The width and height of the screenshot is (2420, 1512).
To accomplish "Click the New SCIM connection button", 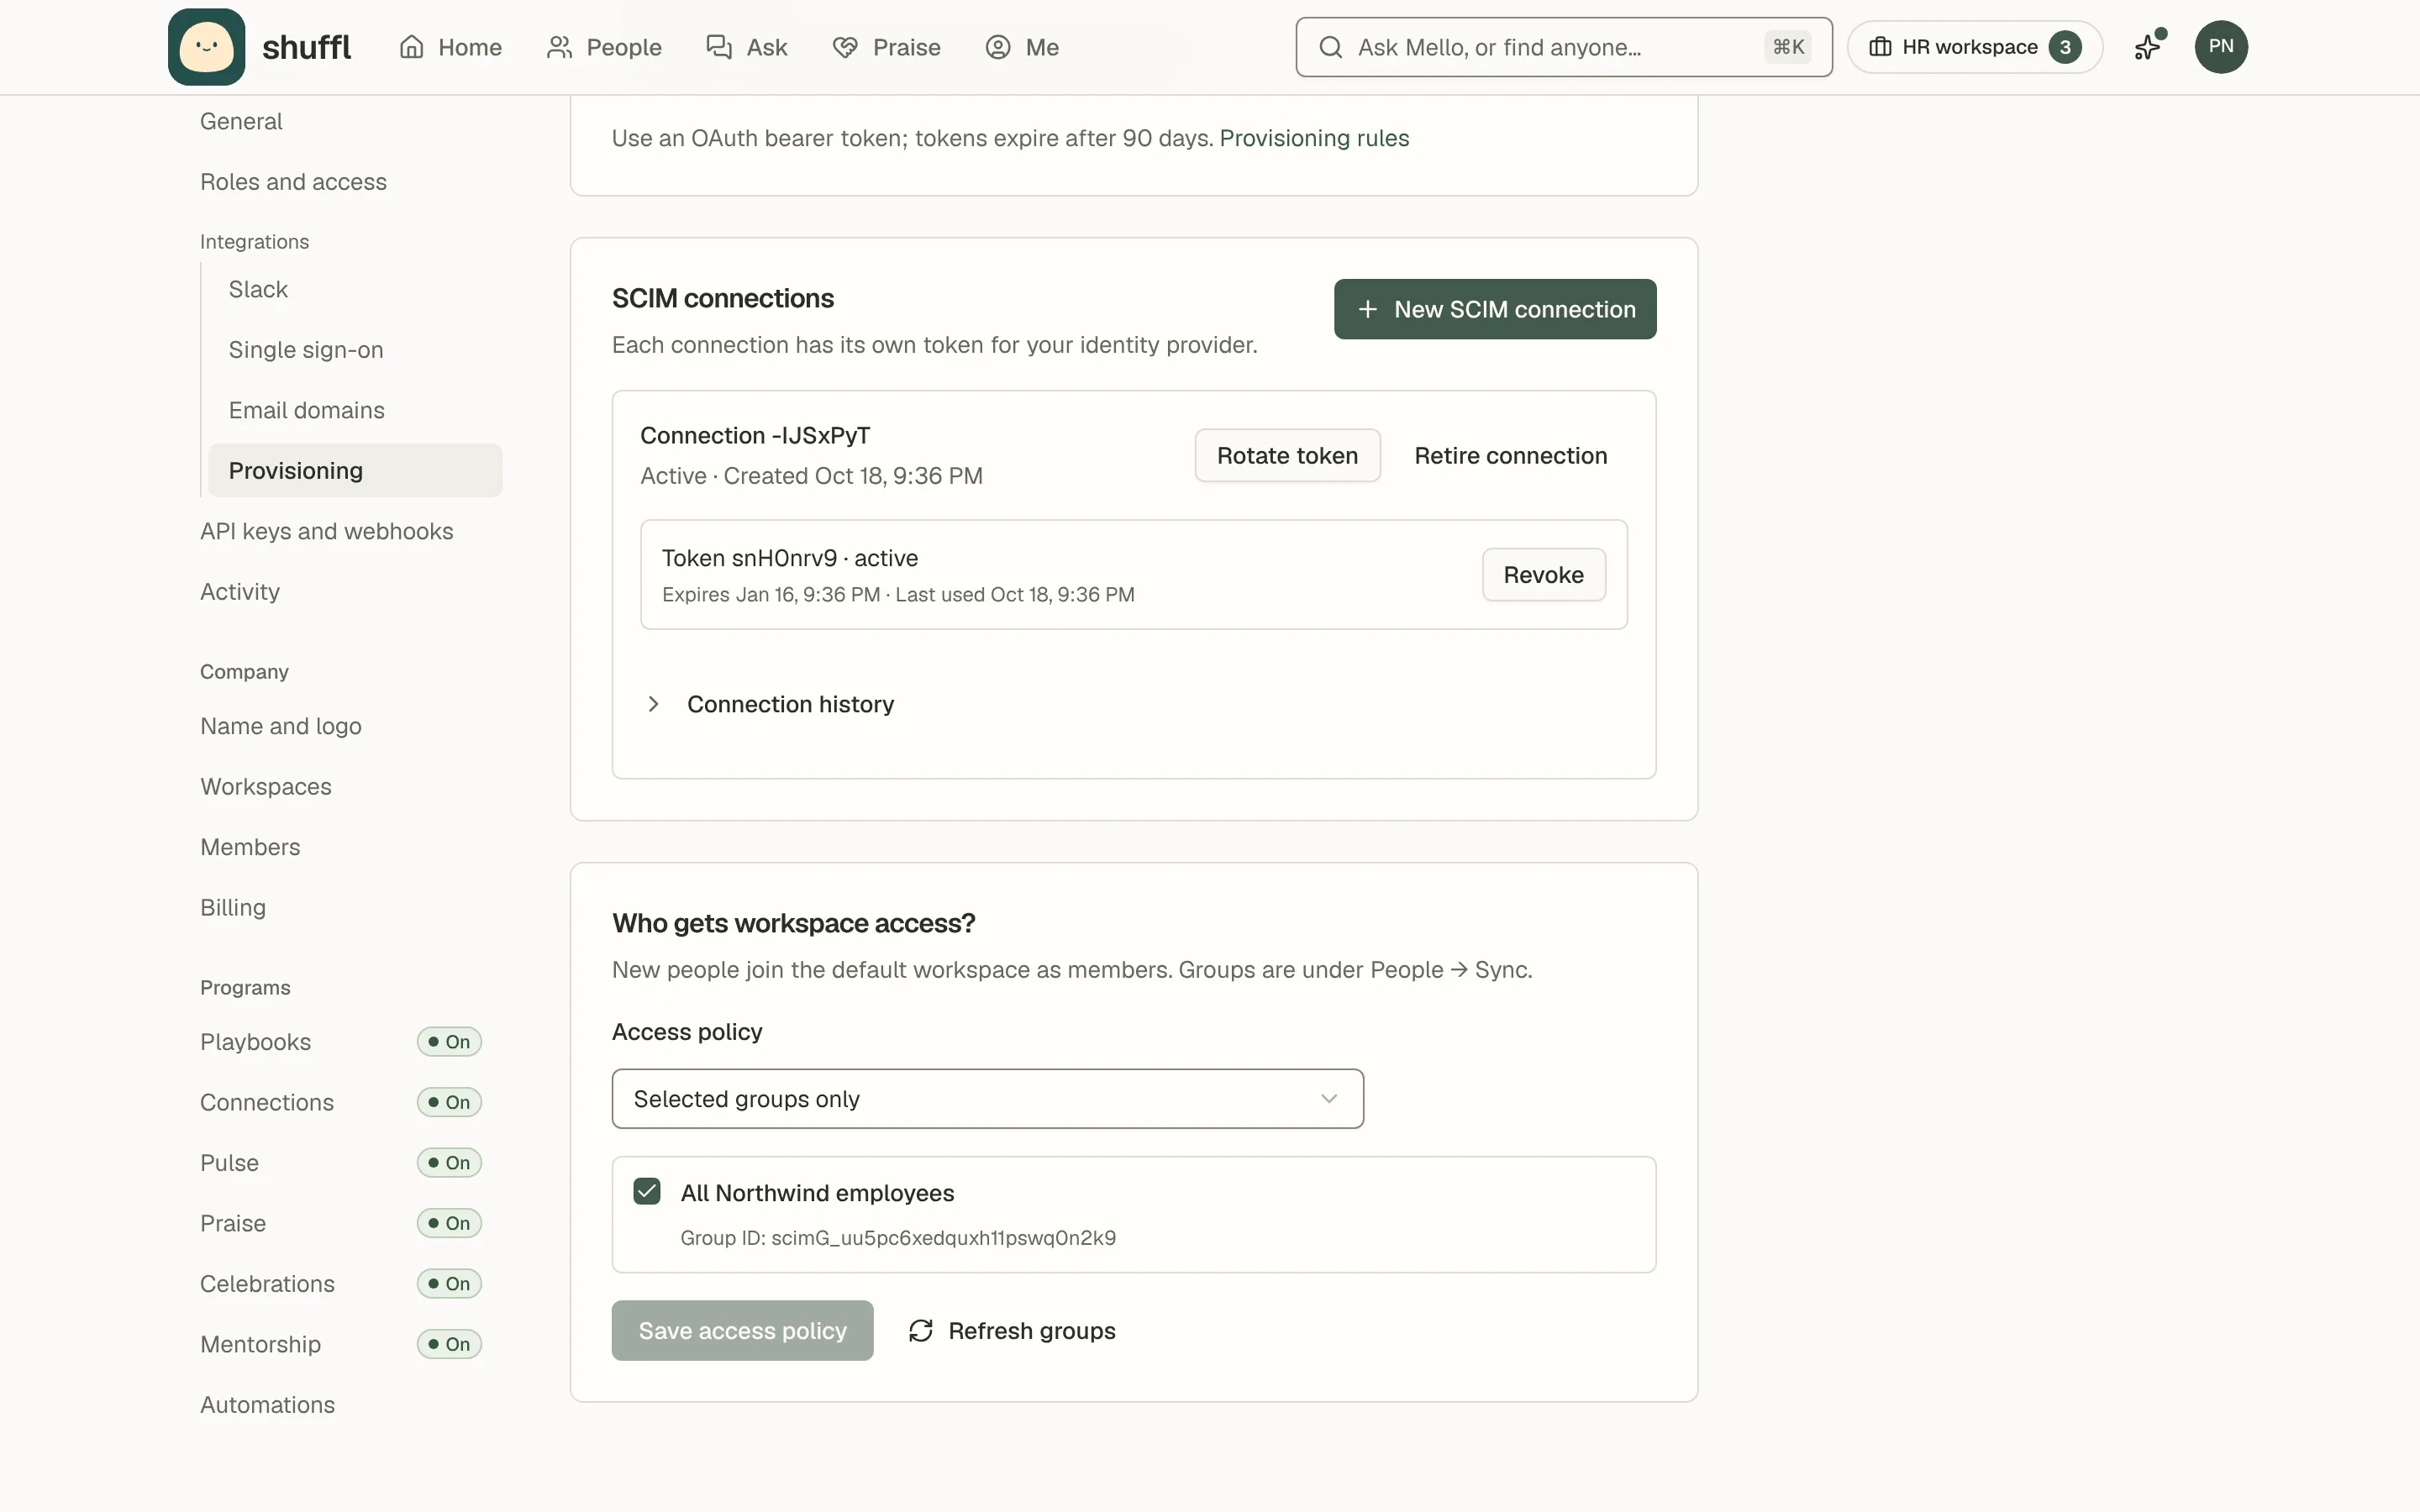I will pos(1495,309).
